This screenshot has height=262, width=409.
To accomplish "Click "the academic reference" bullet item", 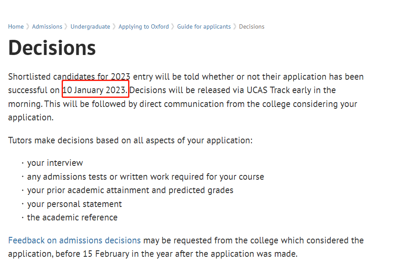I will [72, 217].
